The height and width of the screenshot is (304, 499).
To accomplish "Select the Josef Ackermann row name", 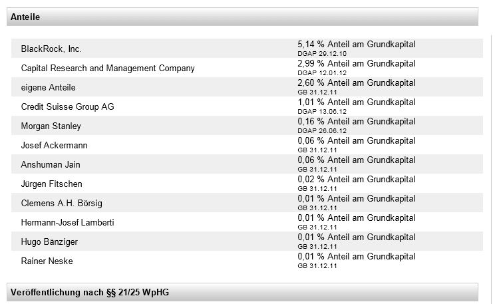I will point(54,145).
